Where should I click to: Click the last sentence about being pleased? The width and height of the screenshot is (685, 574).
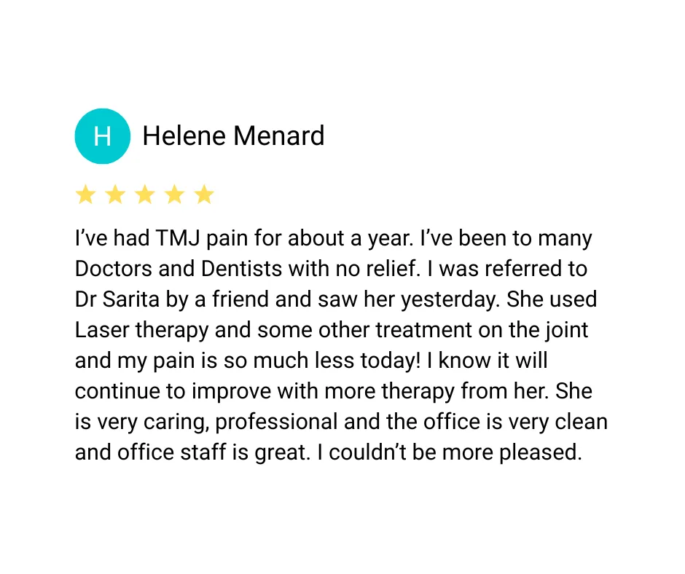[x=450, y=452]
